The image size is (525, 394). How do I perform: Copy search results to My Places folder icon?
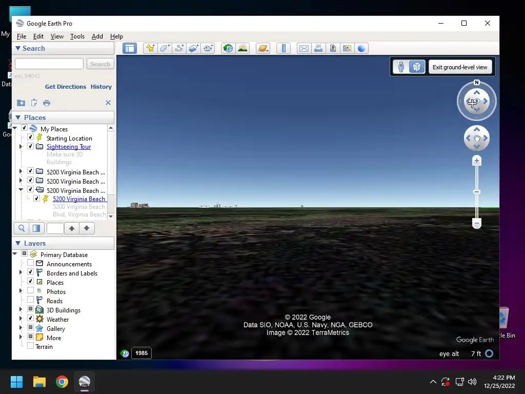[21, 103]
